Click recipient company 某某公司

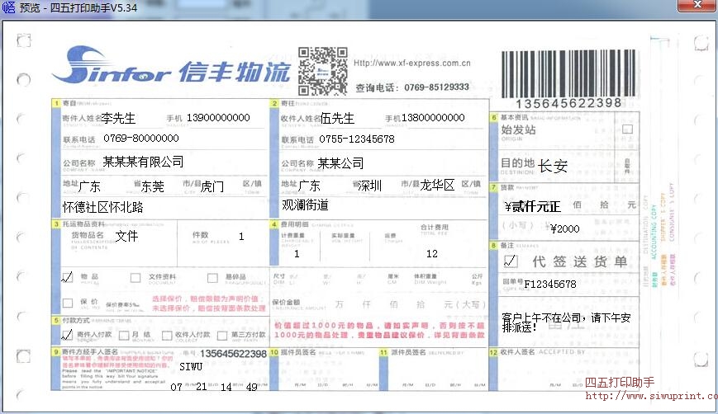click(x=340, y=163)
